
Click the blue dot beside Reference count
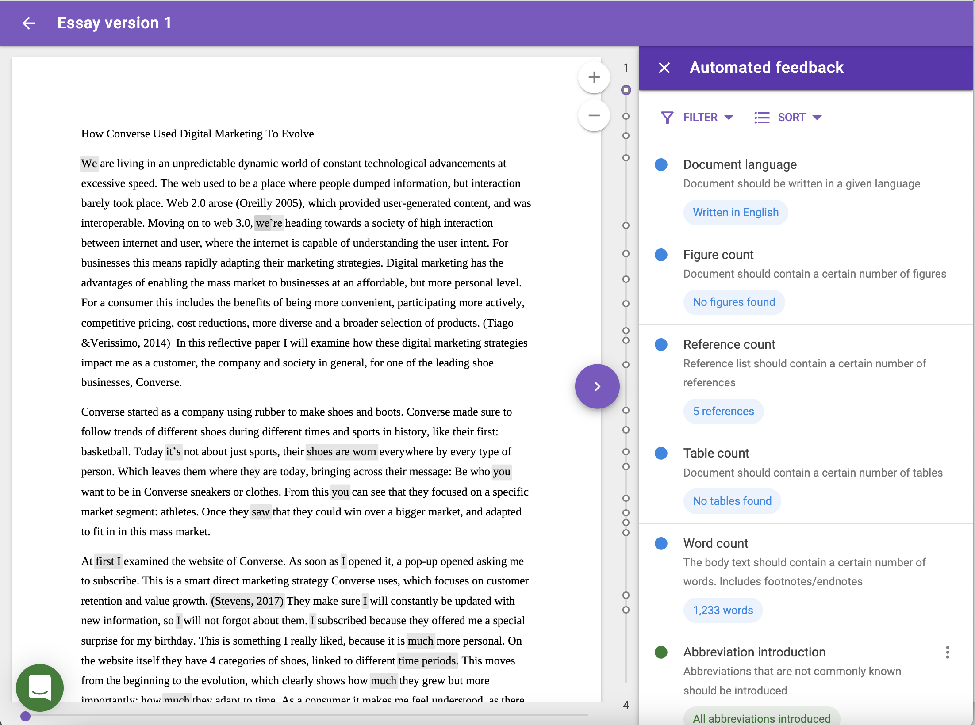pyautogui.click(x=661, y=345)
